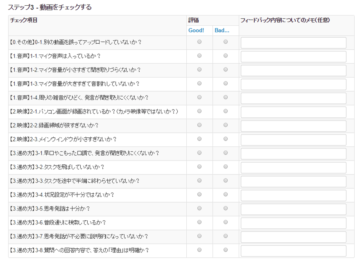
Task: Focus memo field for 3-4 situation setup
Action: tap(293, 195)
